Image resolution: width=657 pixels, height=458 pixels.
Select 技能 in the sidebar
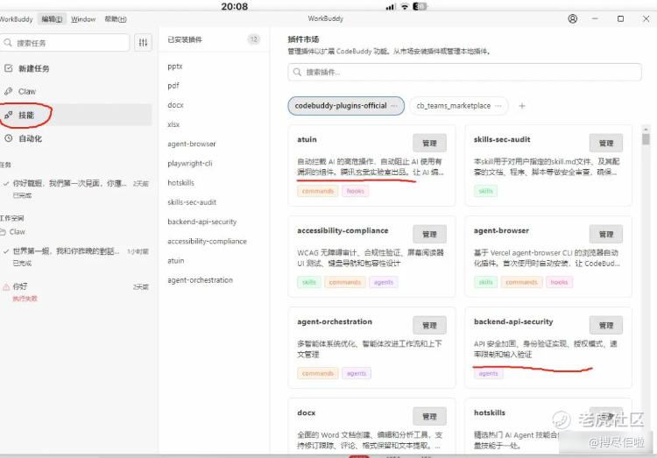pyautogui.click(x=75, y=115)
